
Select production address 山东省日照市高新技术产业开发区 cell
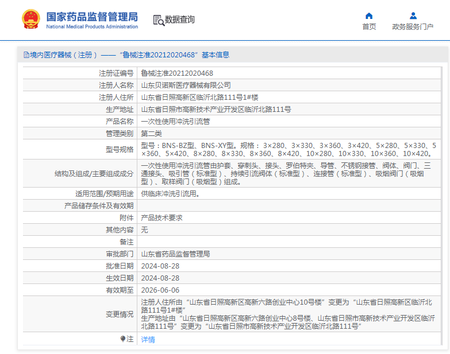point(216,110)
